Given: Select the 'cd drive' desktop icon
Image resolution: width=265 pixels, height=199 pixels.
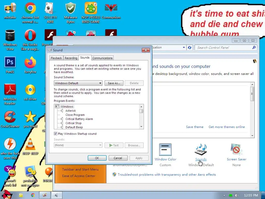Looking at the screenshot, I should point(30,92).
